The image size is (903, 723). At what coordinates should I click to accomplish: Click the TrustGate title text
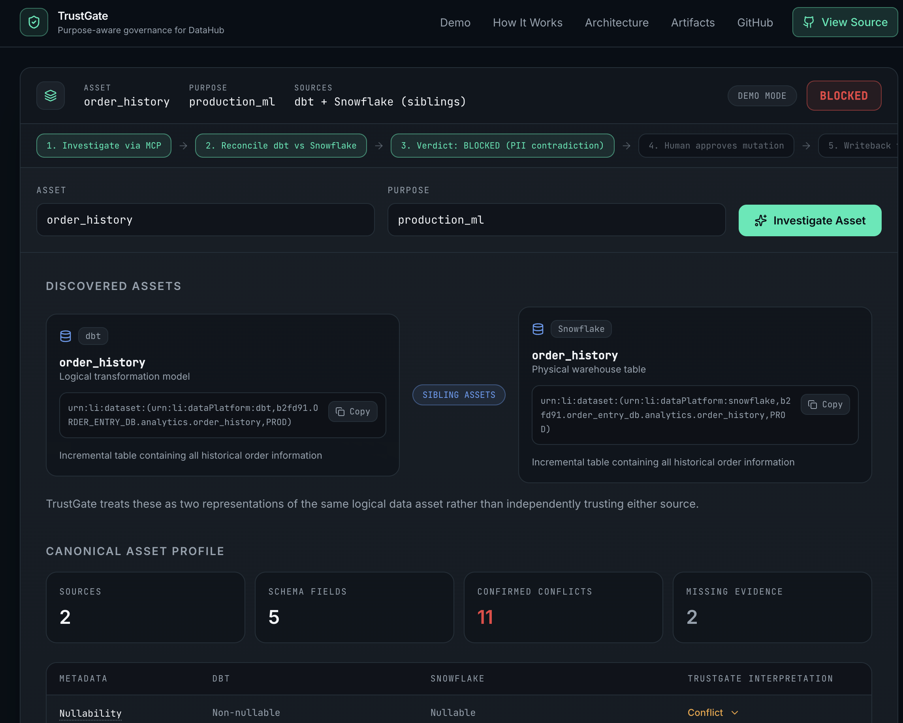tap(83, 16)
